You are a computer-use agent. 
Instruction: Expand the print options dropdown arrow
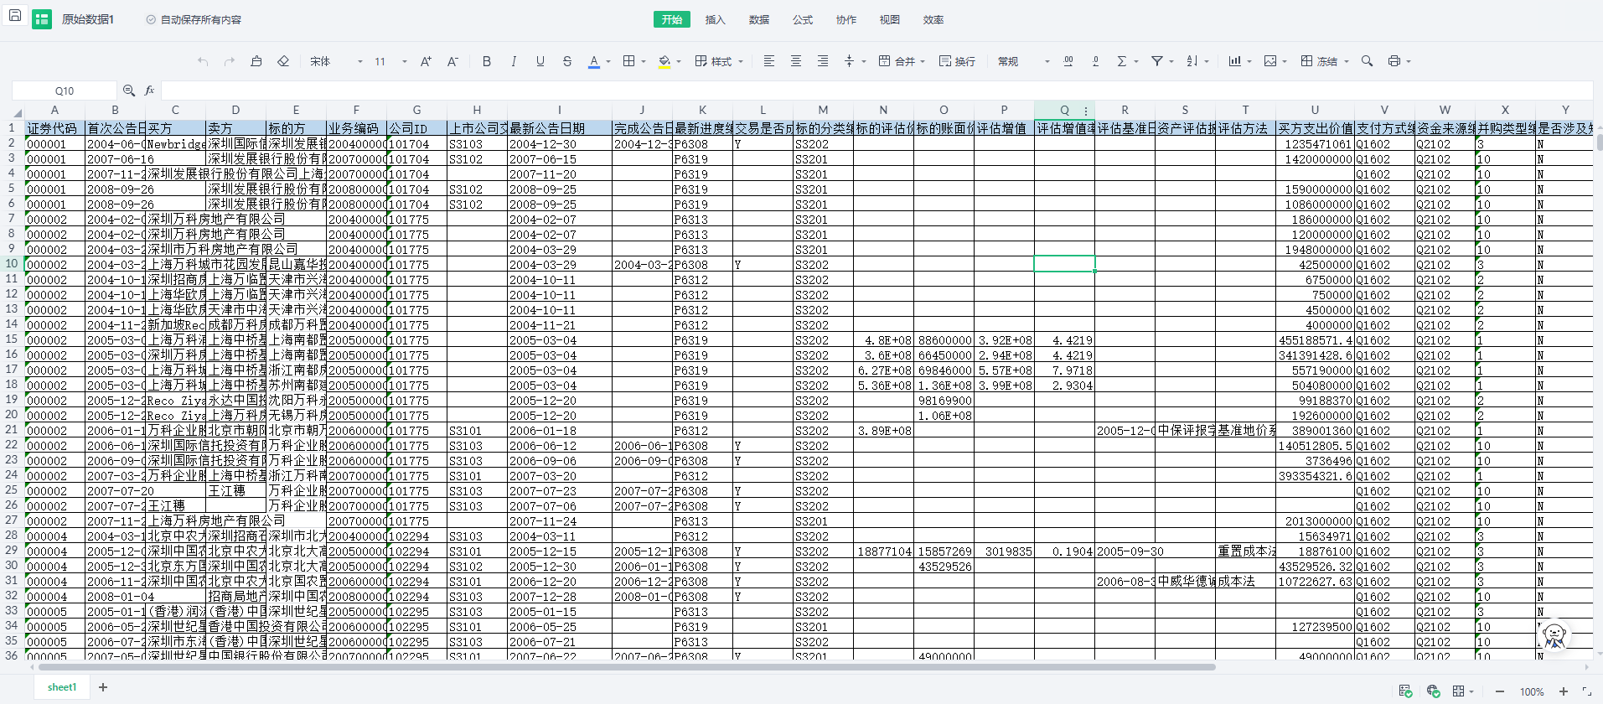[x=1409, y=61]
